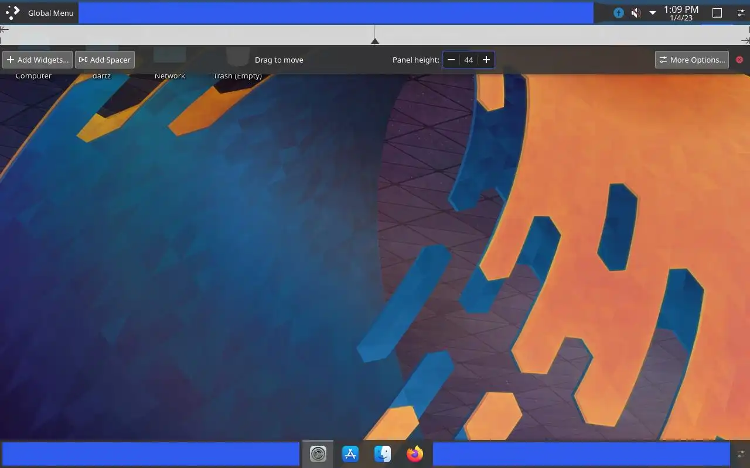Select the Network desktop icon label
750x468 pixels.
click(170, 76)
